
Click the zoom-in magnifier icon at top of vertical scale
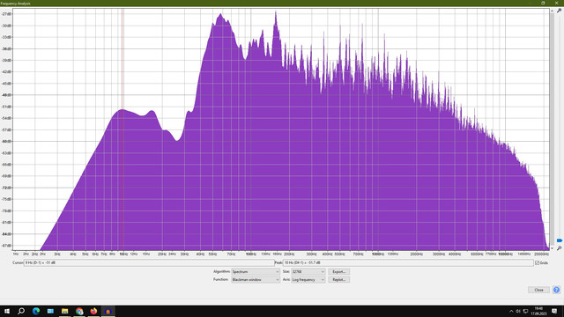(x=559, y=11)
